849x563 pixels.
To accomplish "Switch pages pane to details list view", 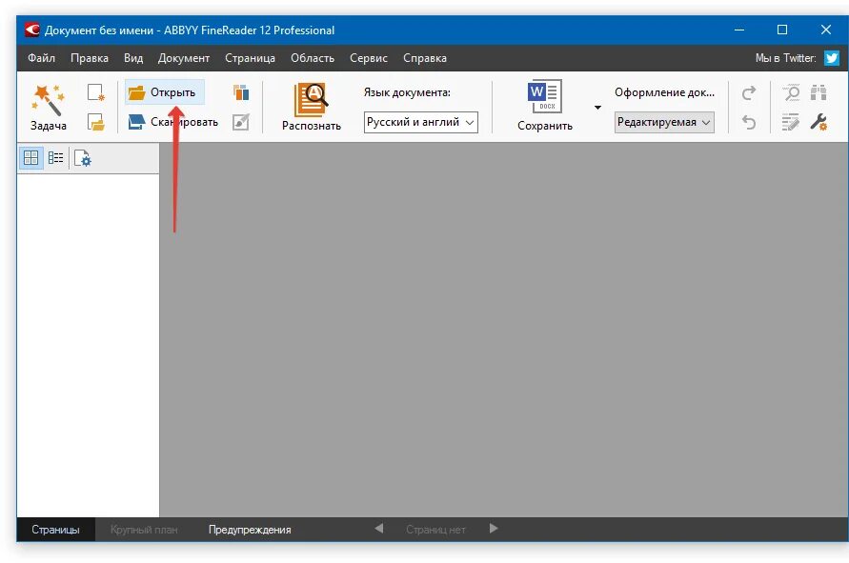I will 56,158.
